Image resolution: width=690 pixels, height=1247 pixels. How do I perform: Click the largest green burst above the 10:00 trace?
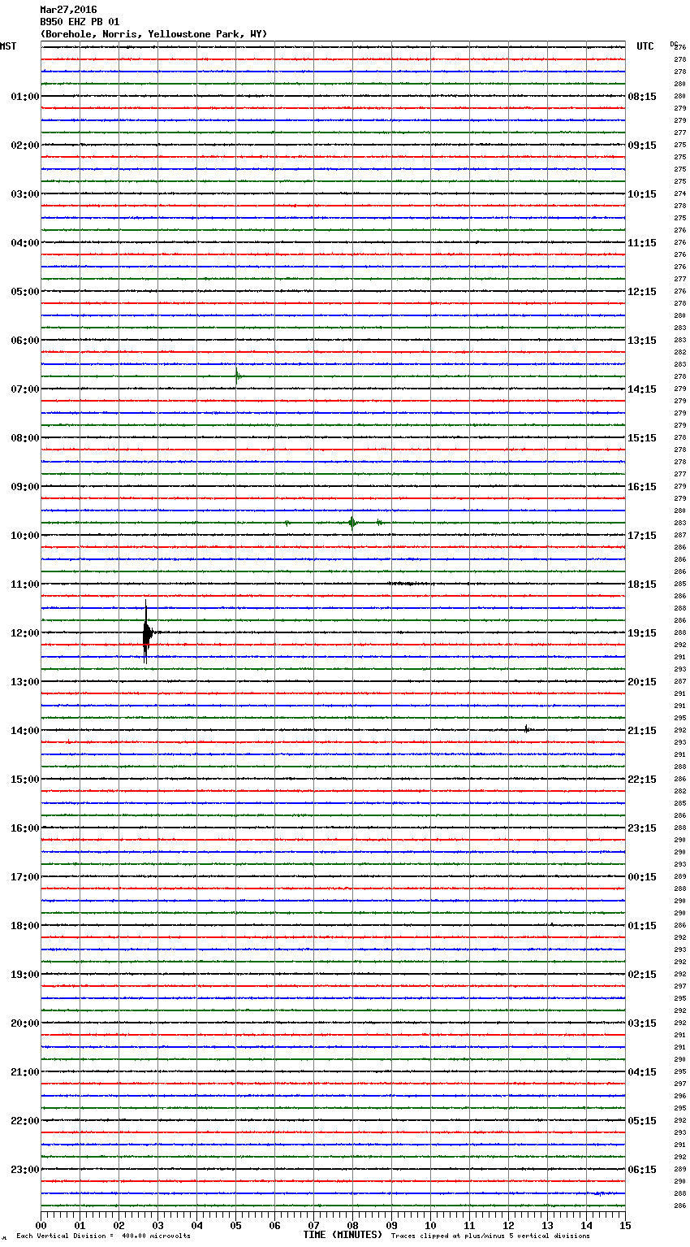click(x=351, y=523)
